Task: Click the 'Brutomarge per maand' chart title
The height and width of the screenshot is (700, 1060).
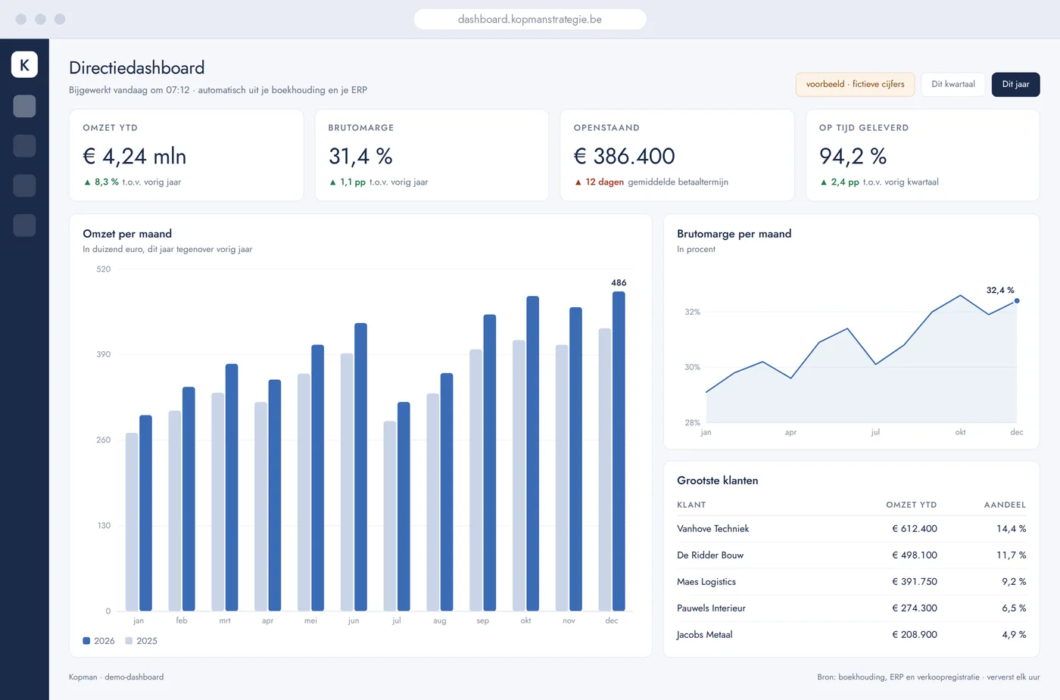Action: click(x=734, y=234)
